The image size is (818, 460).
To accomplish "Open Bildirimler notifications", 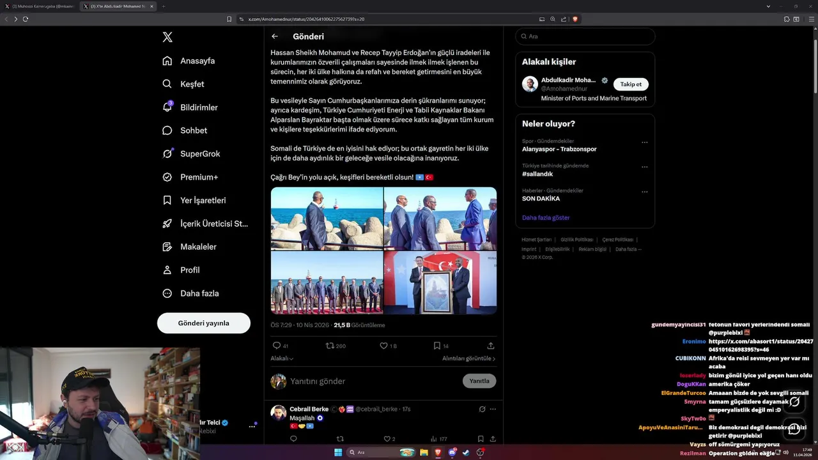I will (190, 107).
